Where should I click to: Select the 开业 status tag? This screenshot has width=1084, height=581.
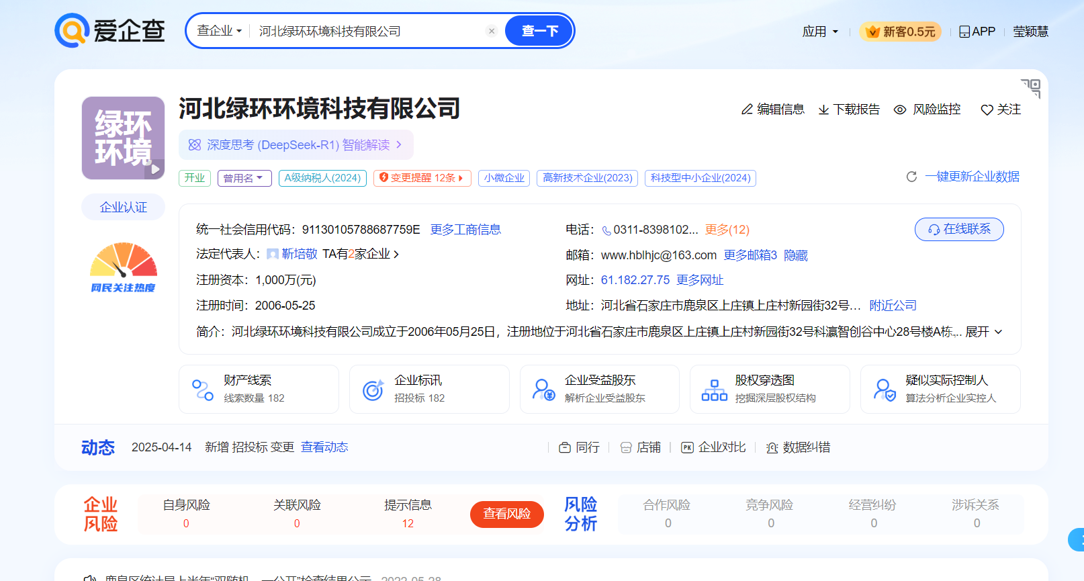coord(195,178)
